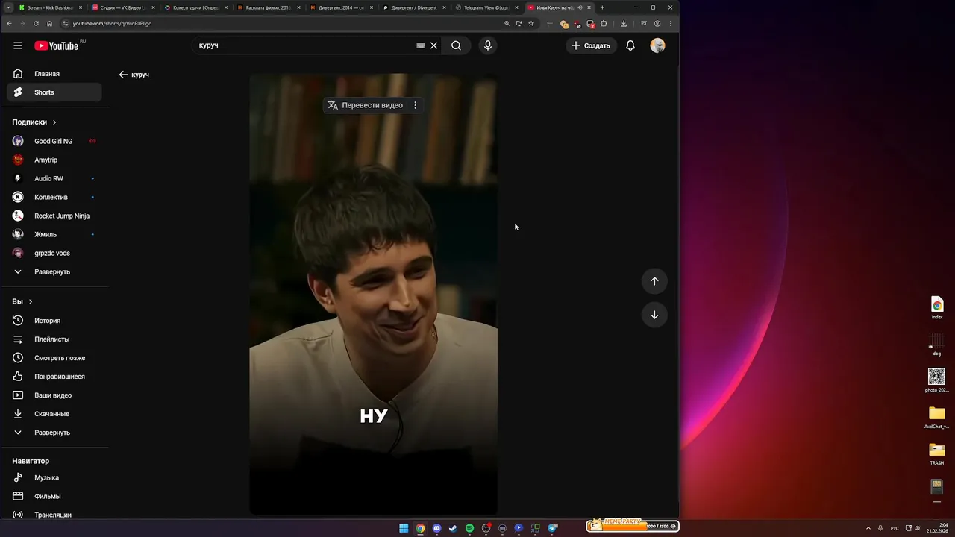Open tab search dropdown in Chrome
The width and height of the screenshot is (955, 537).
point(8,7)
